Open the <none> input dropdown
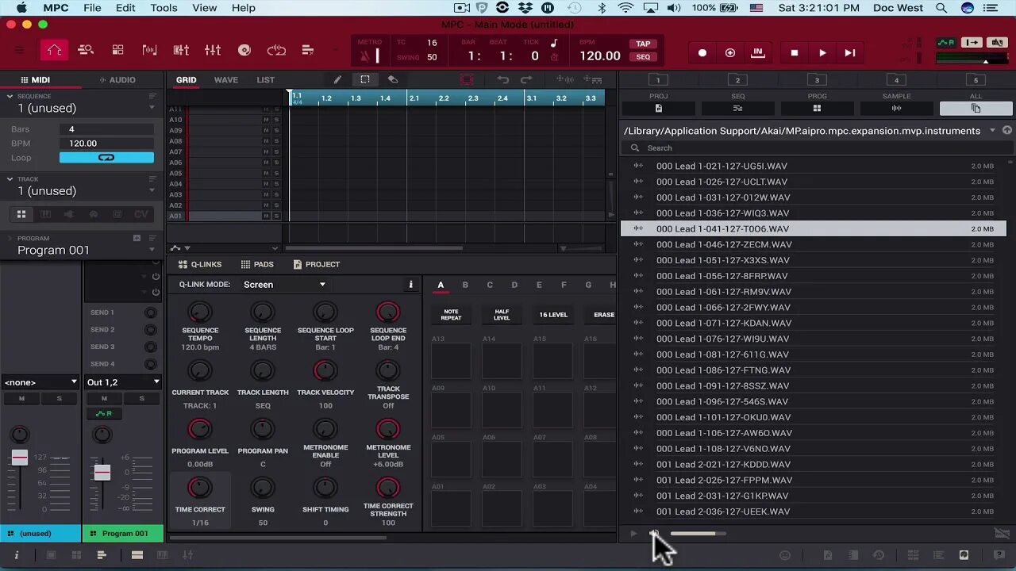 [40, 382]
